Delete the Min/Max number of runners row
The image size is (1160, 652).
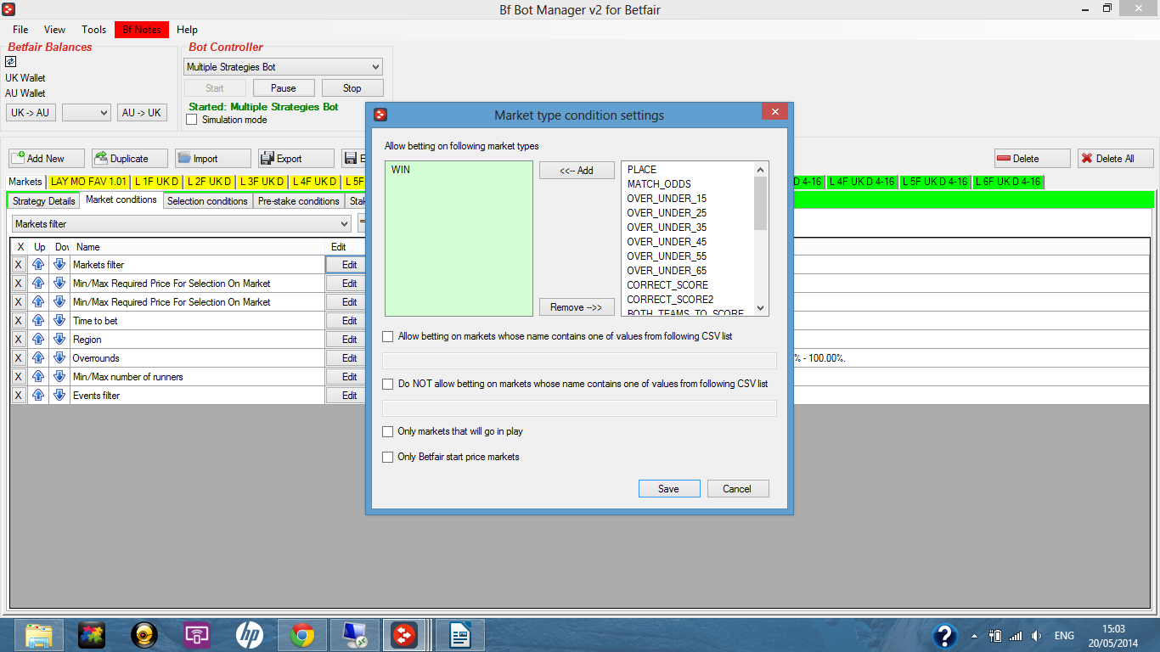pos(19,377)
